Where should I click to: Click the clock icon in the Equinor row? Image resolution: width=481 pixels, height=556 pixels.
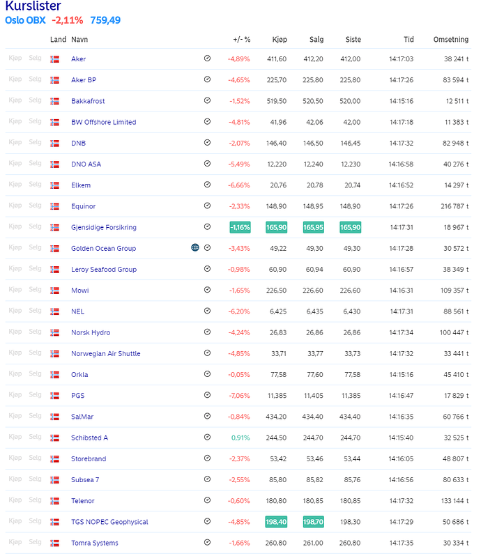click(208, 206)
